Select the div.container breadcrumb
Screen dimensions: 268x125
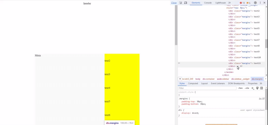[209, 79]
